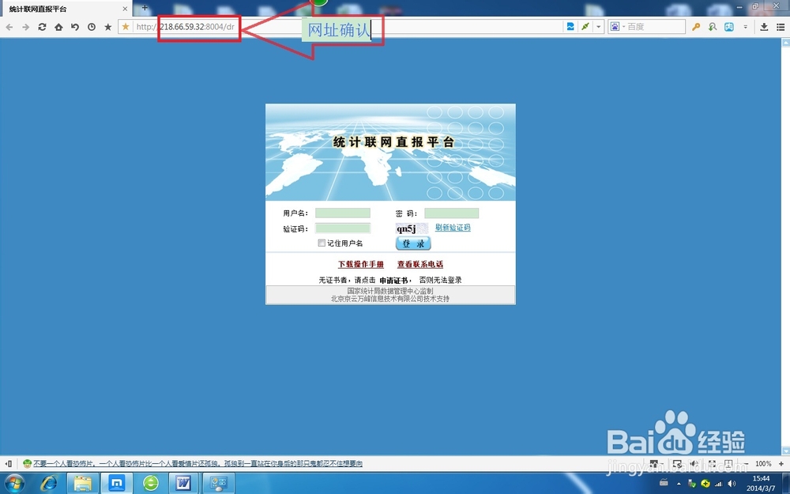790x494 pixels.
Task: Refresh captcha via 刷新验证码 link
Action: point(453,228)
